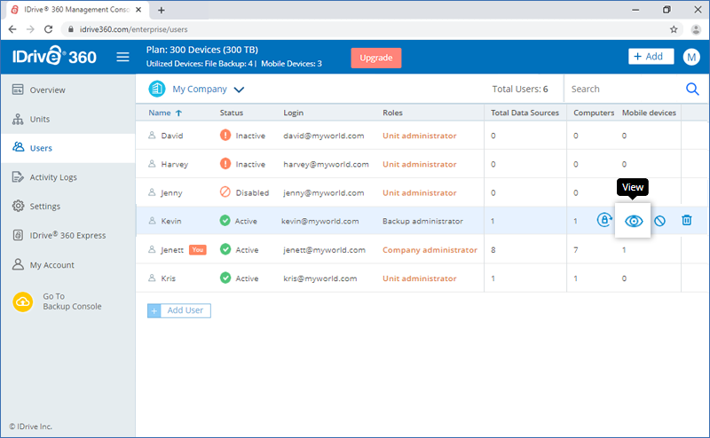
Task: Click into the Search field
Action: (625, 90)
